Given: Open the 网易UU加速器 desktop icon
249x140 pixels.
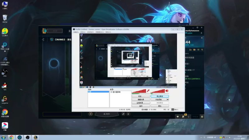Looking at the screenshot, I should (x=5, y=47).
